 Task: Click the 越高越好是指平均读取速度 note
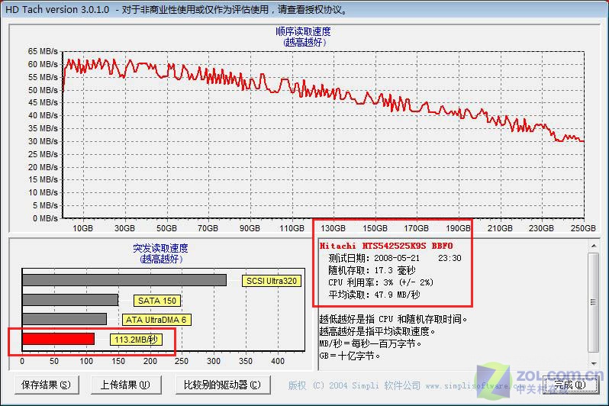click(378, 331)
